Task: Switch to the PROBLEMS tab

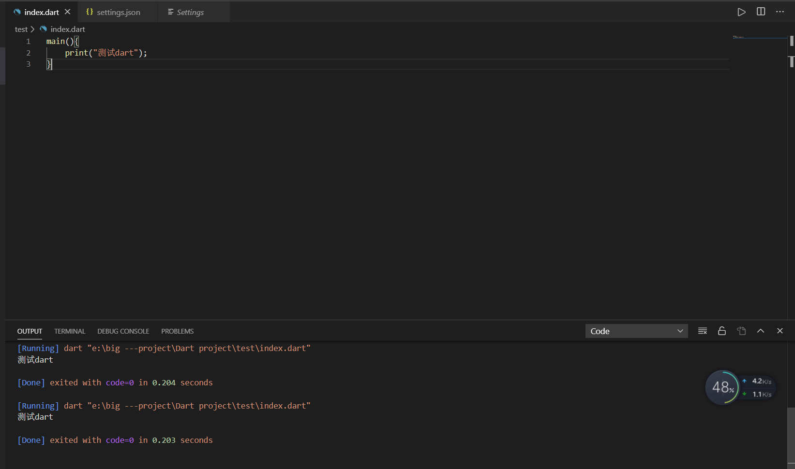Action: pyautogui.click(x=177, y=331)
